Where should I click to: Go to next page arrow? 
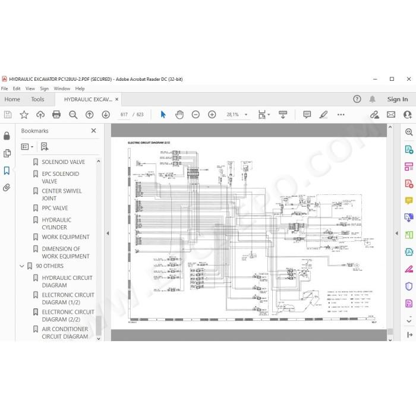coord(106,115)
